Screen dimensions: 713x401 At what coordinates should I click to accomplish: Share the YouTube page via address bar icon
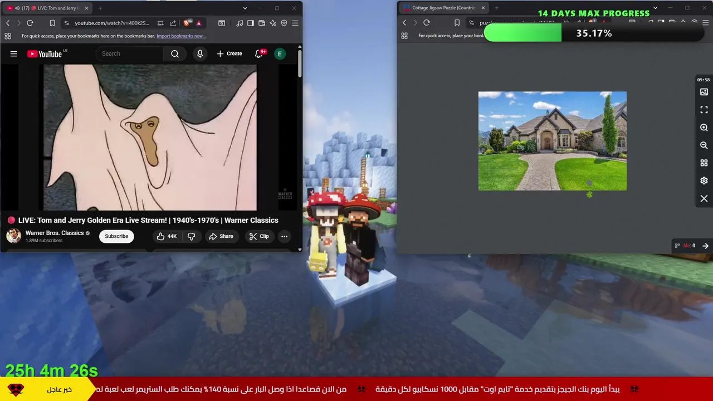click(173, 23)
